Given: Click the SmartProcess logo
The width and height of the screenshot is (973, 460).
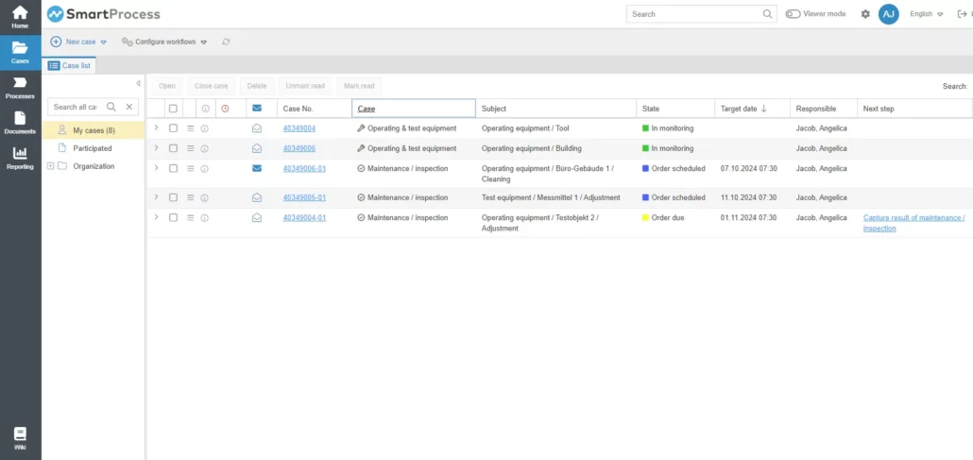Looking at the screenshot, I should (x=104, y=13).
